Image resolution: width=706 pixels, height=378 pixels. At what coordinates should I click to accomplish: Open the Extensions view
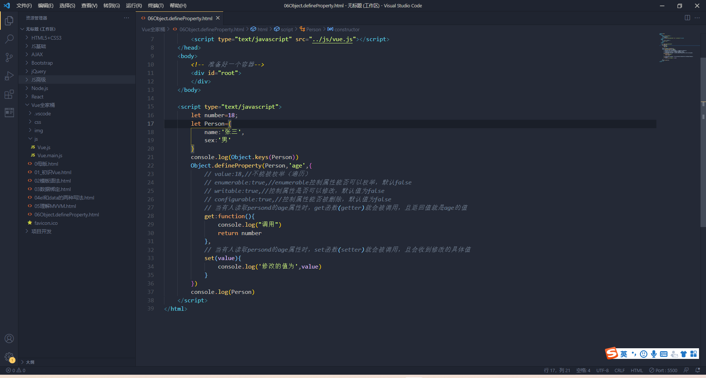coord(9,94)
